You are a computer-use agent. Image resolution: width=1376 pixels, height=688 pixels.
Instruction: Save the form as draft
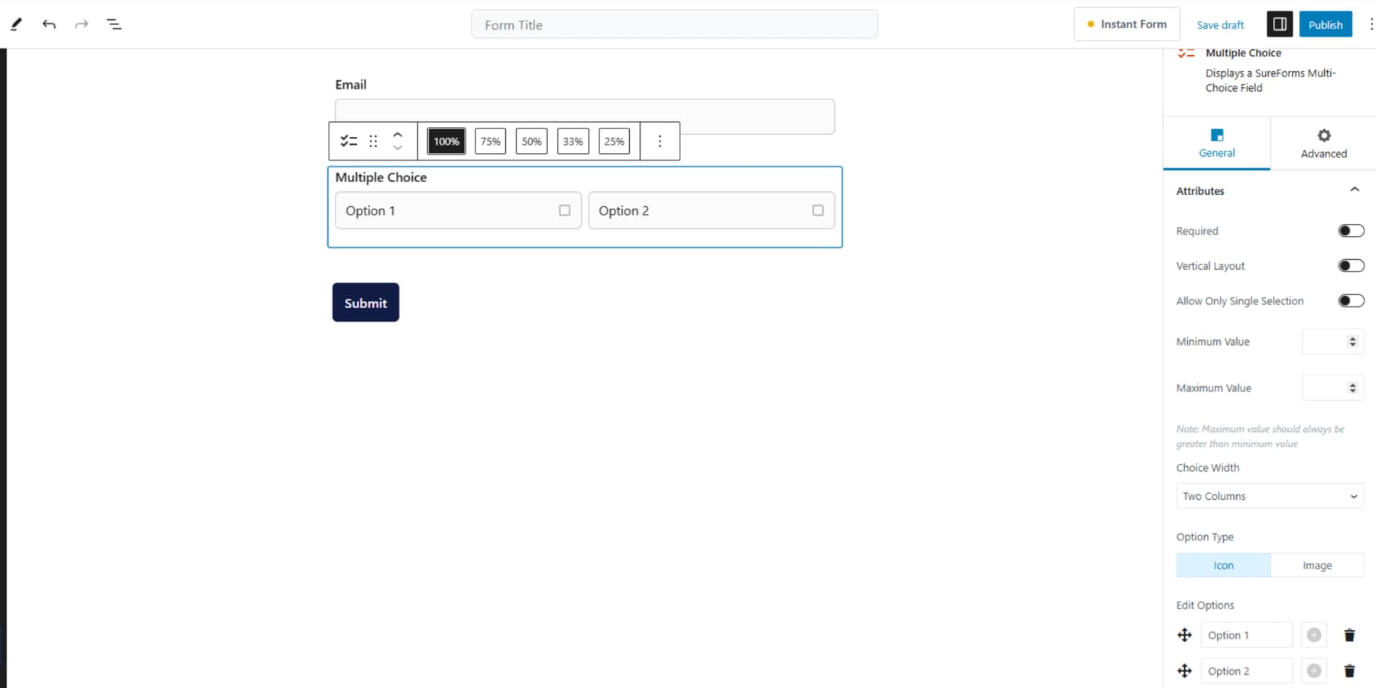pyautogui.click(x=1220, y=24)
